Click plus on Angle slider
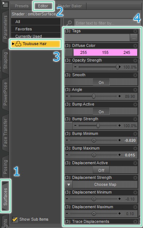This screenshot has width=143, height=228. [120, 96]
